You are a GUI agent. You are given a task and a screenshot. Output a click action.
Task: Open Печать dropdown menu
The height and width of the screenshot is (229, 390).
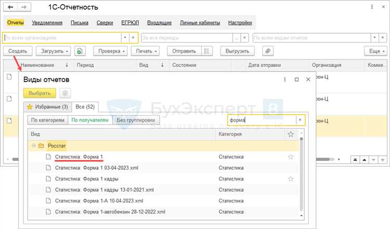coord(145,51)
